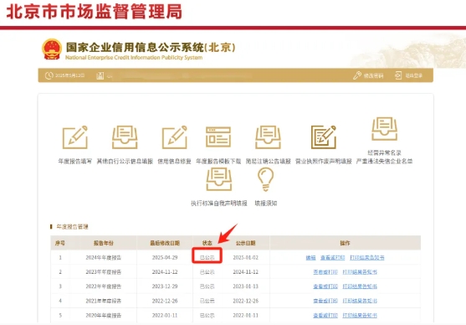Viewport: 466px width, 325px height.
Task: Click the 最后修改日期 column header
Action: click(165, 243)
